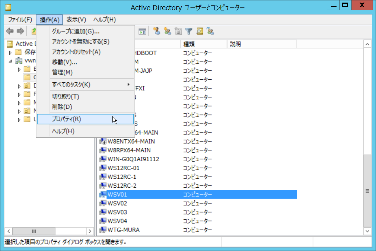Expand the tree folder starting with D
Image resolution: width=376 pixels, height=251 pixels.
[x=19, y=86]
